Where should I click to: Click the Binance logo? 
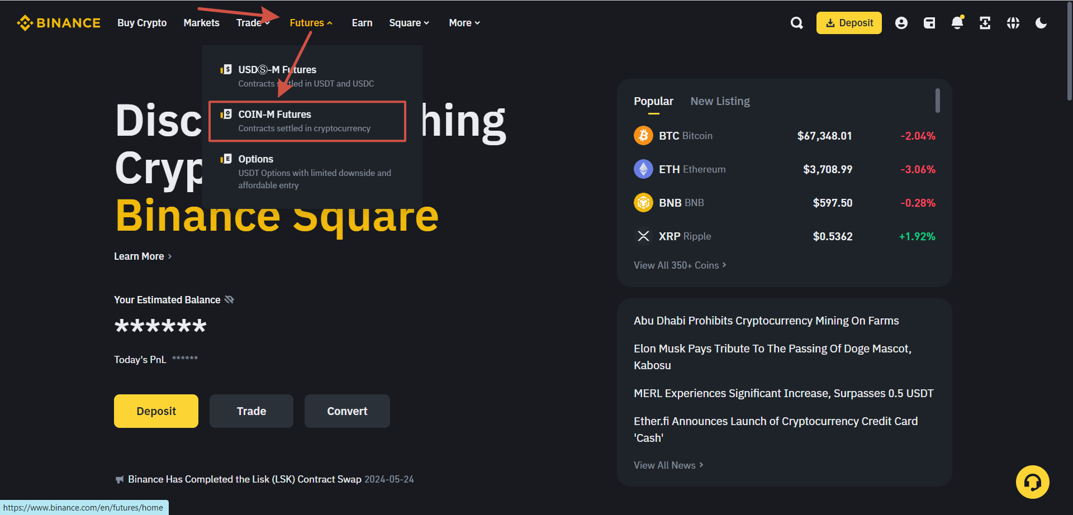pyautogui.click(x=59, y=23)
